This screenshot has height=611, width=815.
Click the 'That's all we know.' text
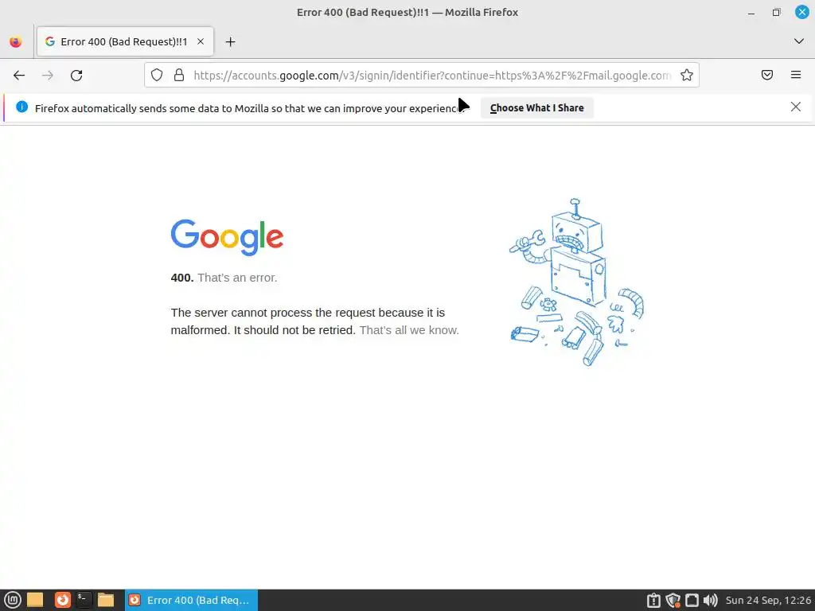(409, 330)
